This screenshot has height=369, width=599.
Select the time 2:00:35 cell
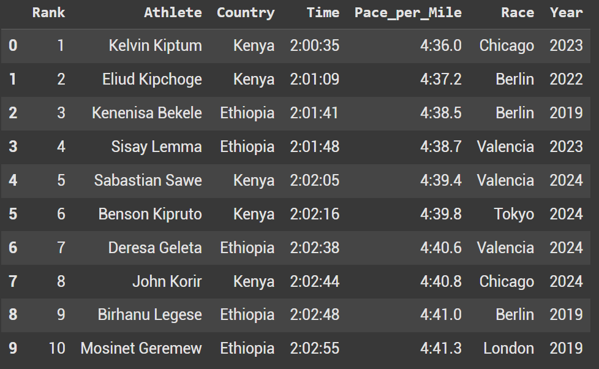click(x=314, y=45)
